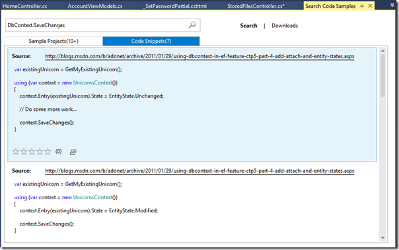Switch to AccountViewModels.cs tab
The height and width of the screenshot is (250, 399).
(x=95, y=6)
